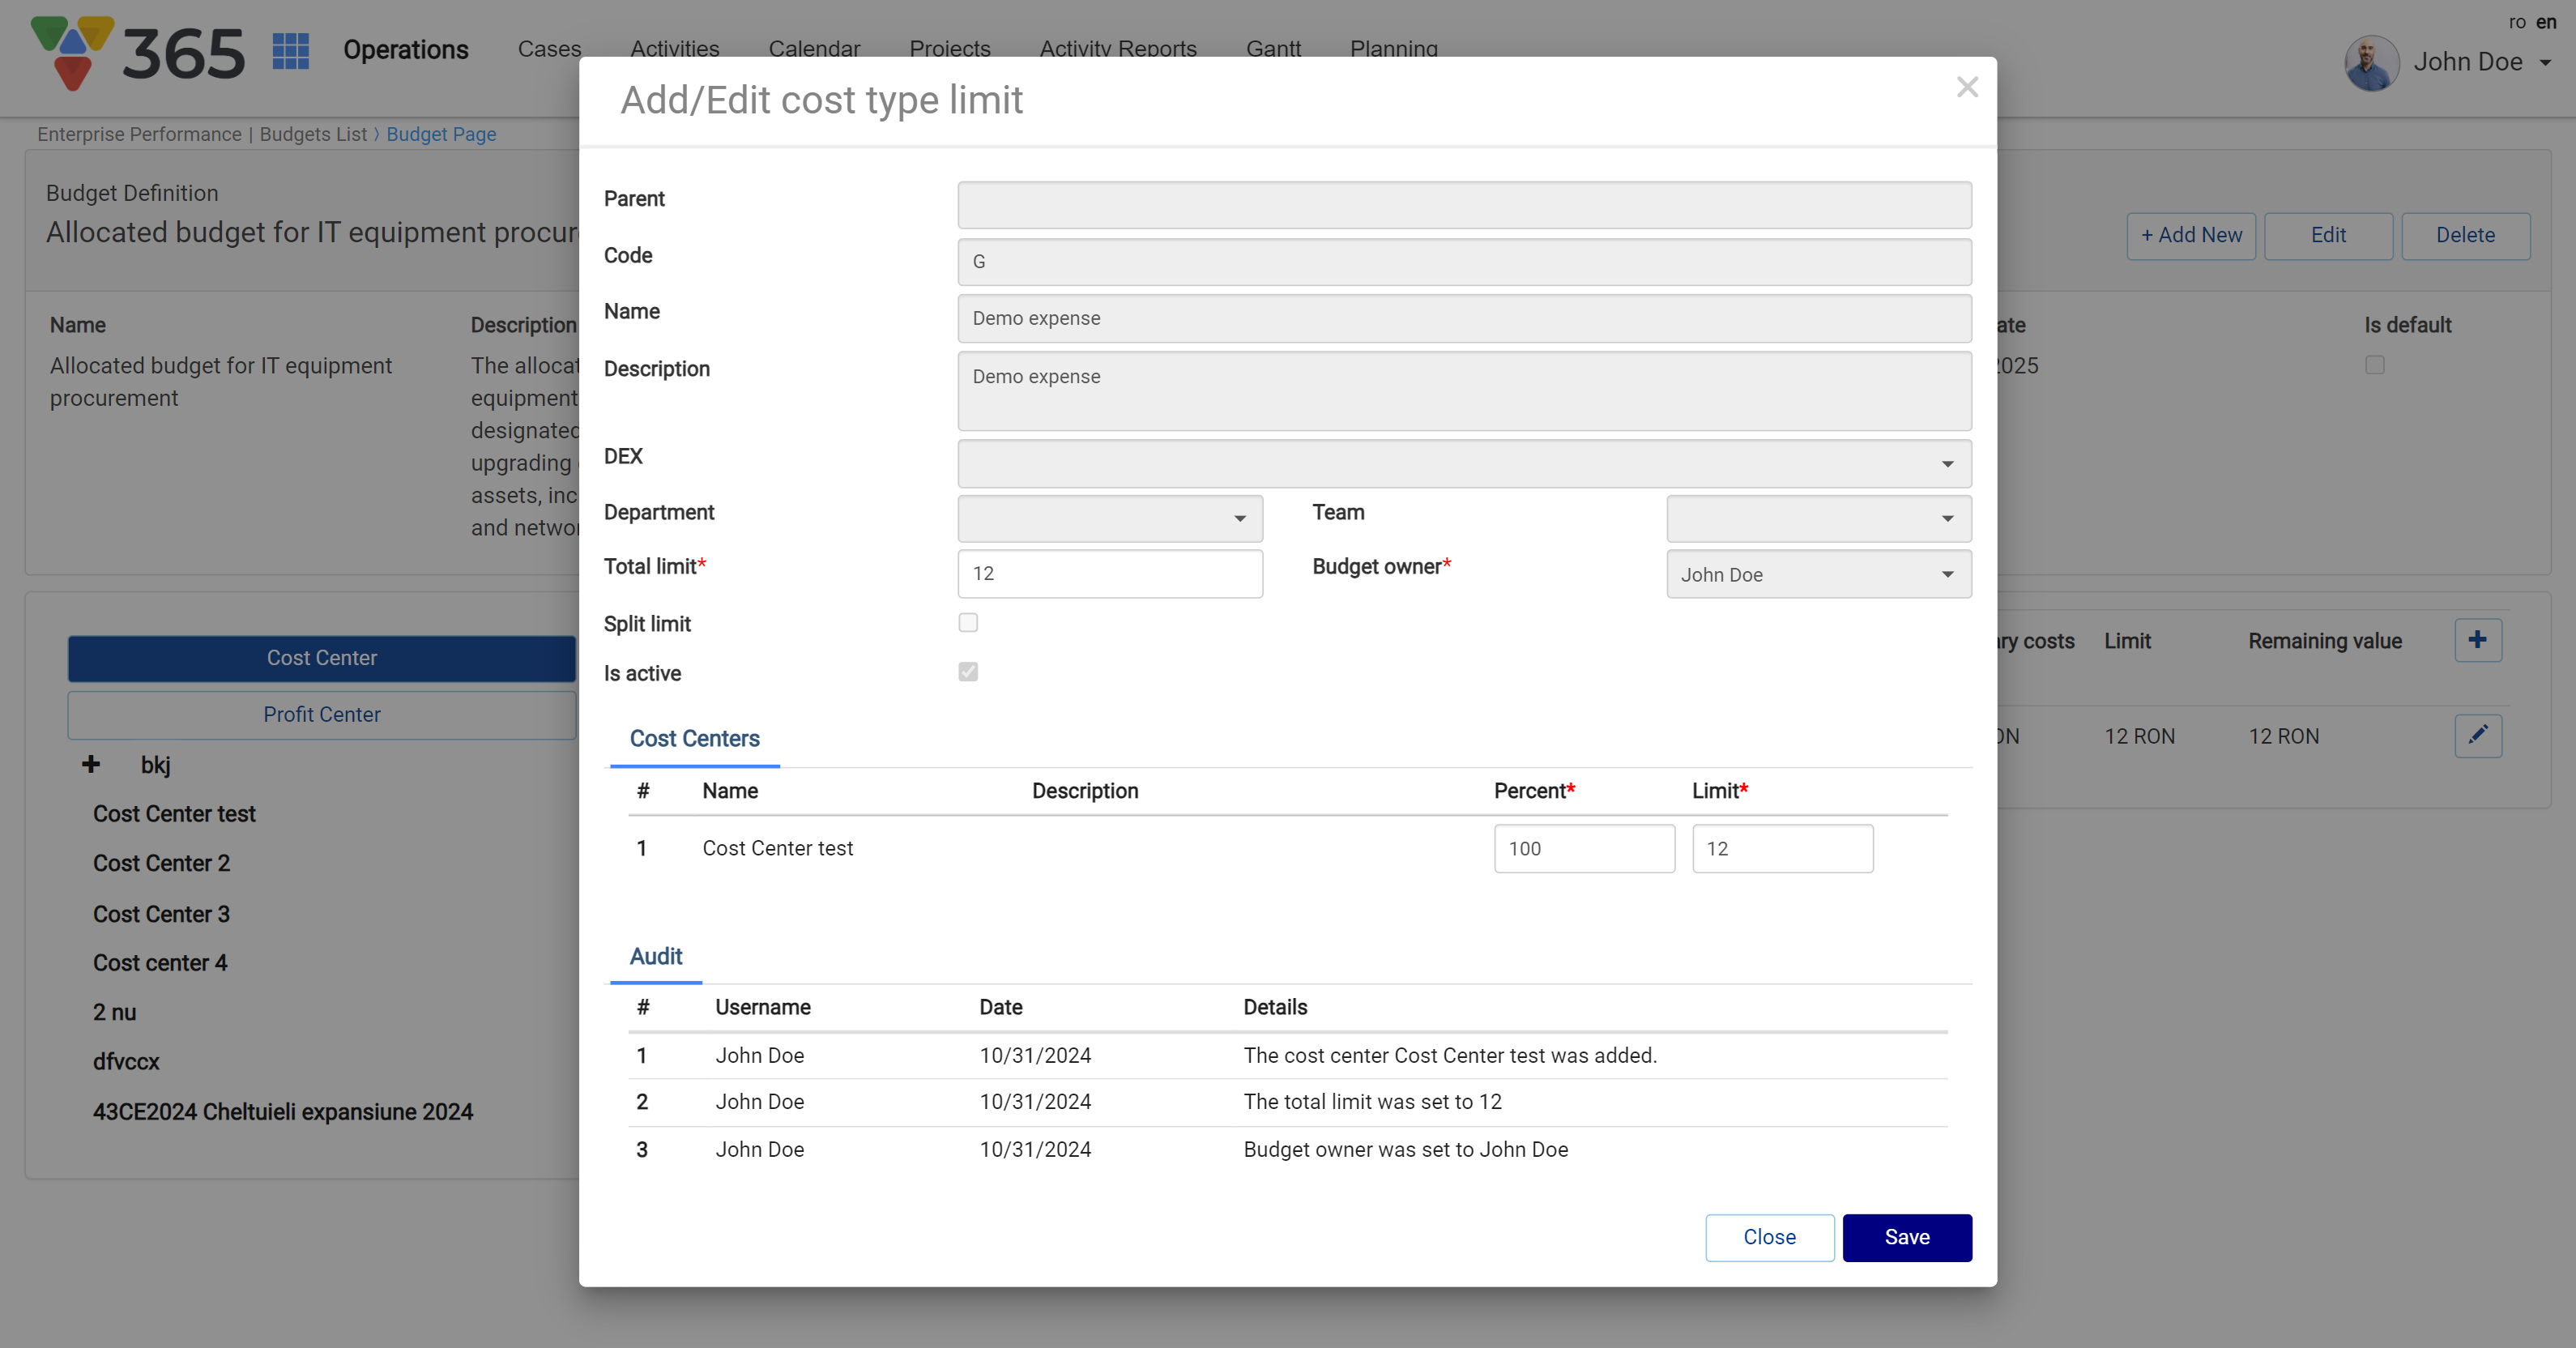Open the Department dropdown
This screenshot has height=1348, width=2576.
[1109, 519]
